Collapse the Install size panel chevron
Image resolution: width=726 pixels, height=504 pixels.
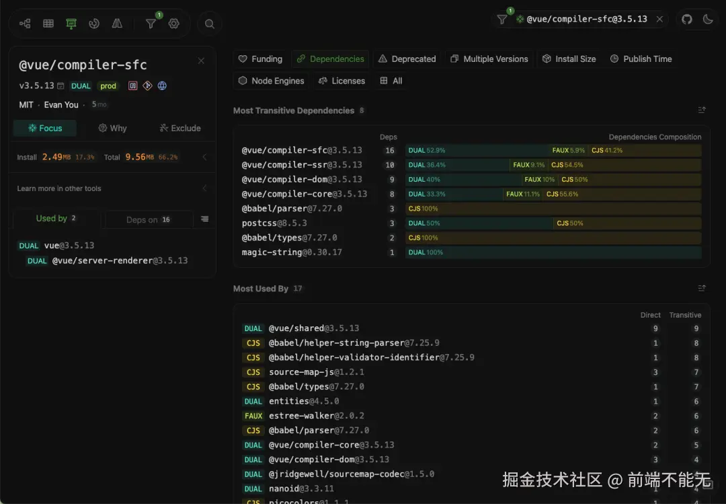(204, 156)
